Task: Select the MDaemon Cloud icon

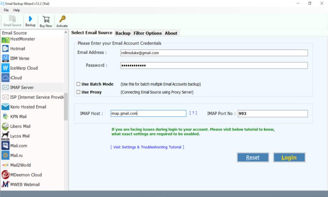Action: 6,175
